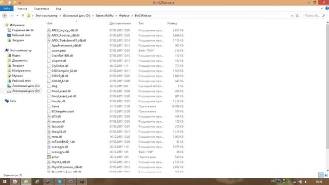Open Изображения in sidebar
329x185 pixels.
(21, 71)
